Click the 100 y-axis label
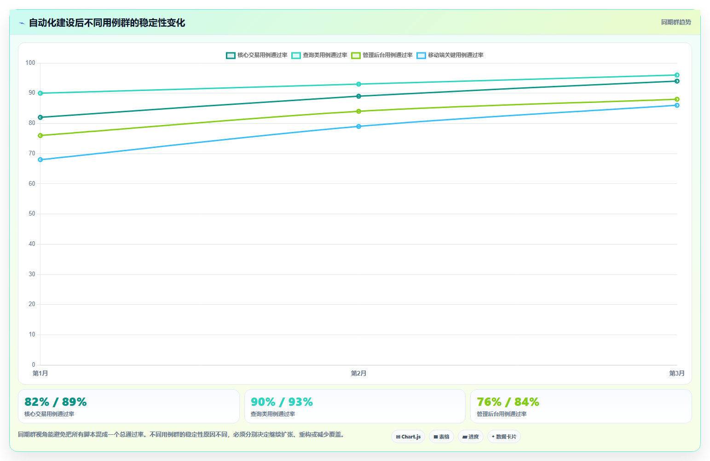Image resolution: width=710 pixels, height=461 pixels. coord(30,63)
